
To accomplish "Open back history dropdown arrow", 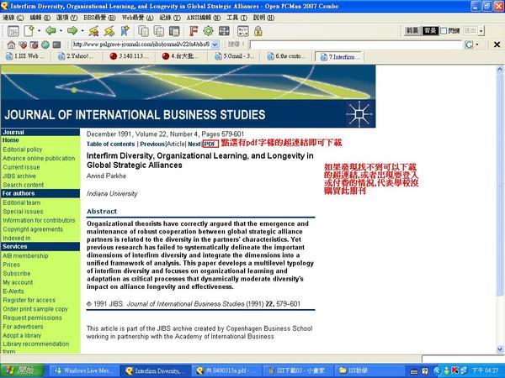I will 61,31.
